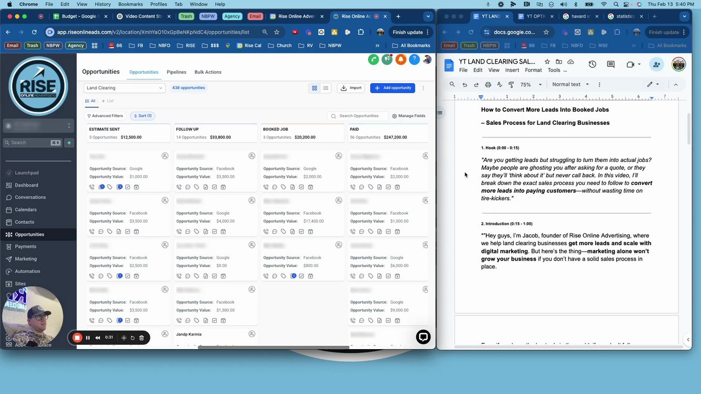
Task: Click the blue help question mark icon
Action: pos(414,59)
